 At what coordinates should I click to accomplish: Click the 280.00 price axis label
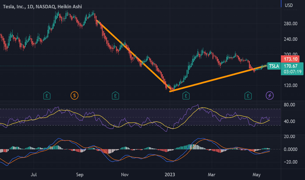click(x=291, y=24)
